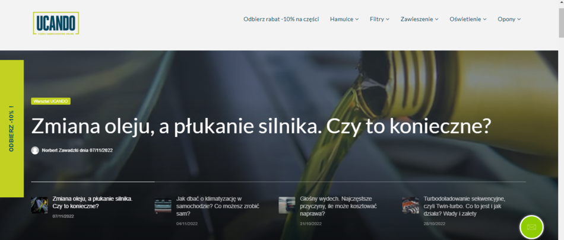Open the ODBIERZ -10% side tab

[12, 128]
